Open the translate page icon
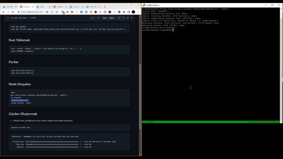 47,12
